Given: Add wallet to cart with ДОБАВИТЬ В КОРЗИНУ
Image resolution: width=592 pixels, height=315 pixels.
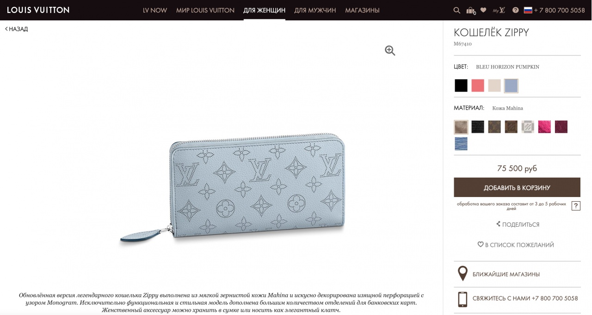Looking at the screenshot, I should pyautogui.click(x=517, y=187).
